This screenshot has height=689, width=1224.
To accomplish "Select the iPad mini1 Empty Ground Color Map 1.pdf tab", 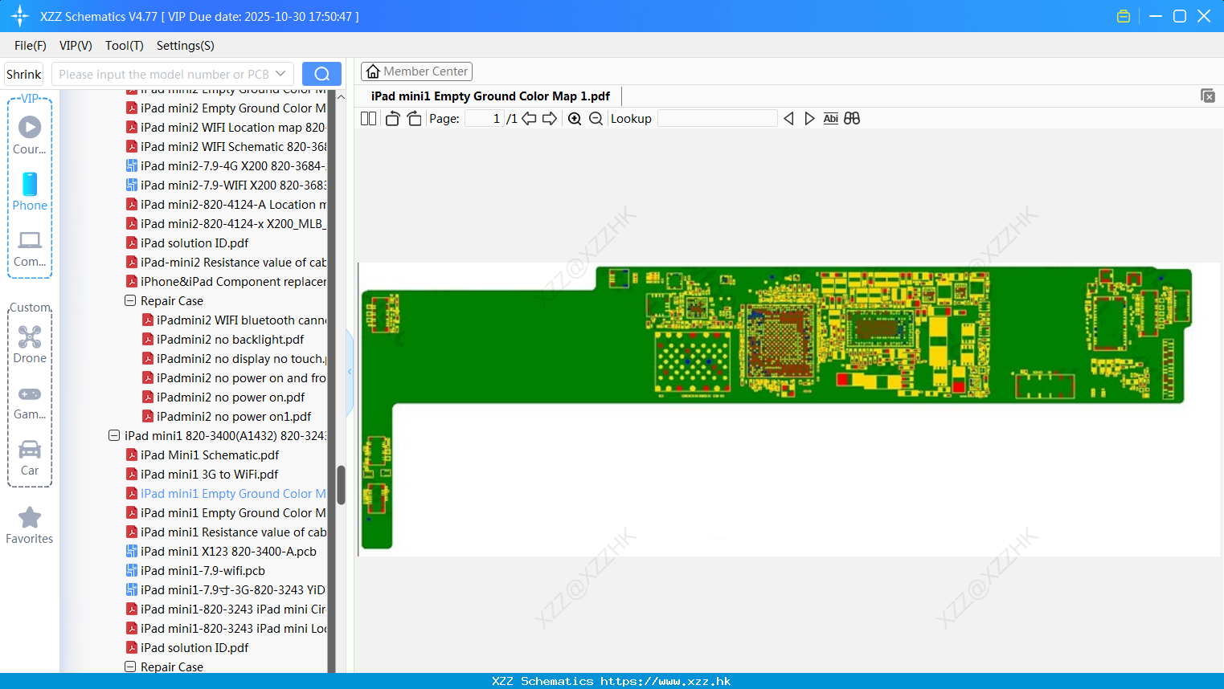I will pos(490,96).
